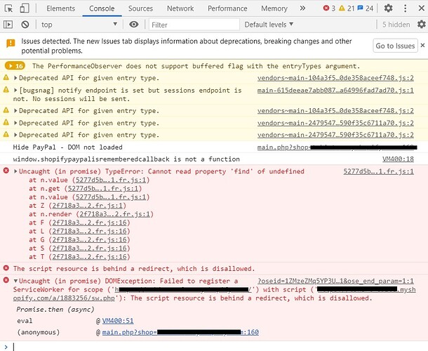
Task: Expand the 16 grouped PerformanceObserver messages
Action: point(15,66)
